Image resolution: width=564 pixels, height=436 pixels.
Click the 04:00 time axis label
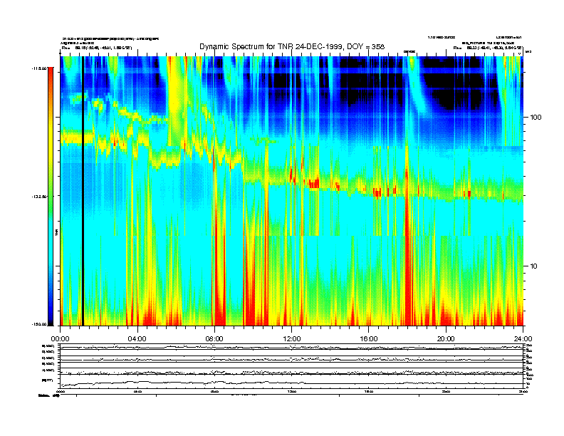(x=137, y=339)
